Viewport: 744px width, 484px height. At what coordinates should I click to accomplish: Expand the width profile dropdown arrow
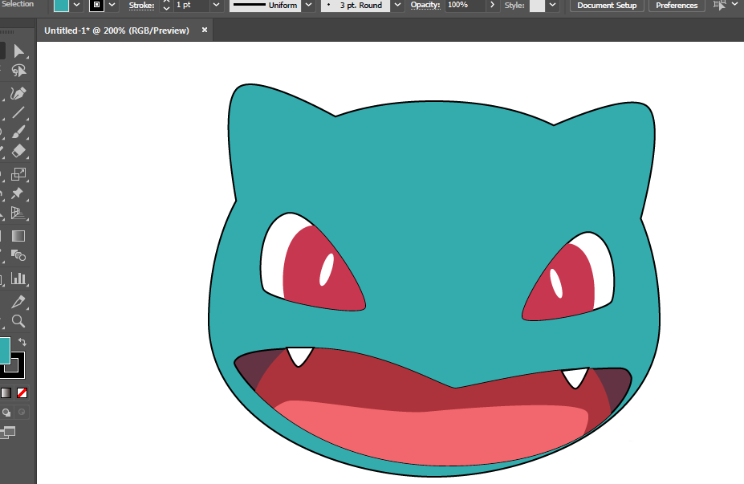click(x=308, y=6)
